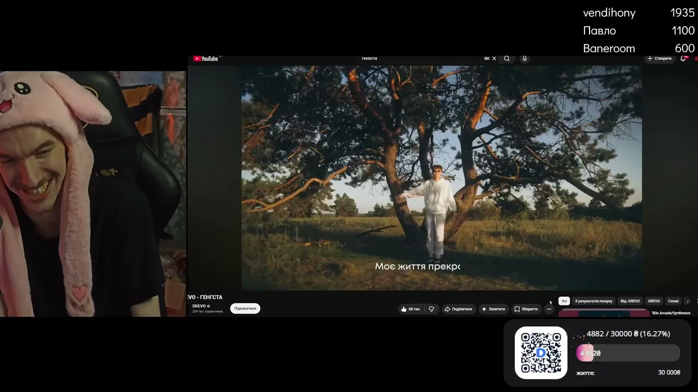Select the plain "DREVO" filter chip

654,301
